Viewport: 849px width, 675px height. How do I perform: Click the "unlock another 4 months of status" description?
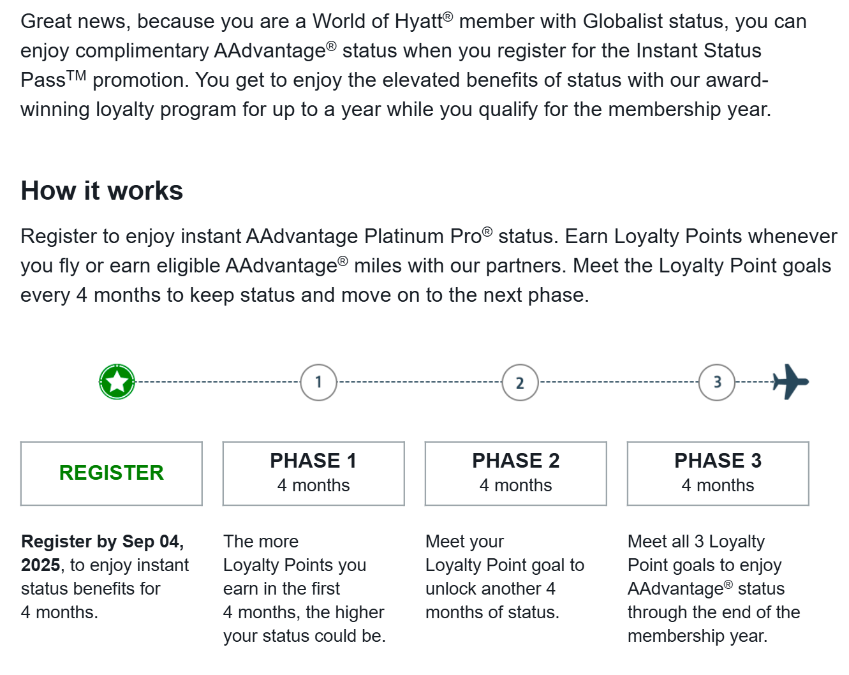(490, 600)
